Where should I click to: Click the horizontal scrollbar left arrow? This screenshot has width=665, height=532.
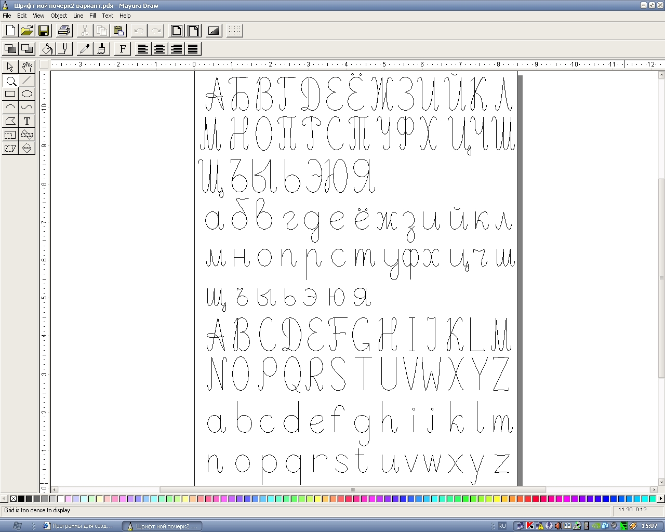click(x=55, y=489)
